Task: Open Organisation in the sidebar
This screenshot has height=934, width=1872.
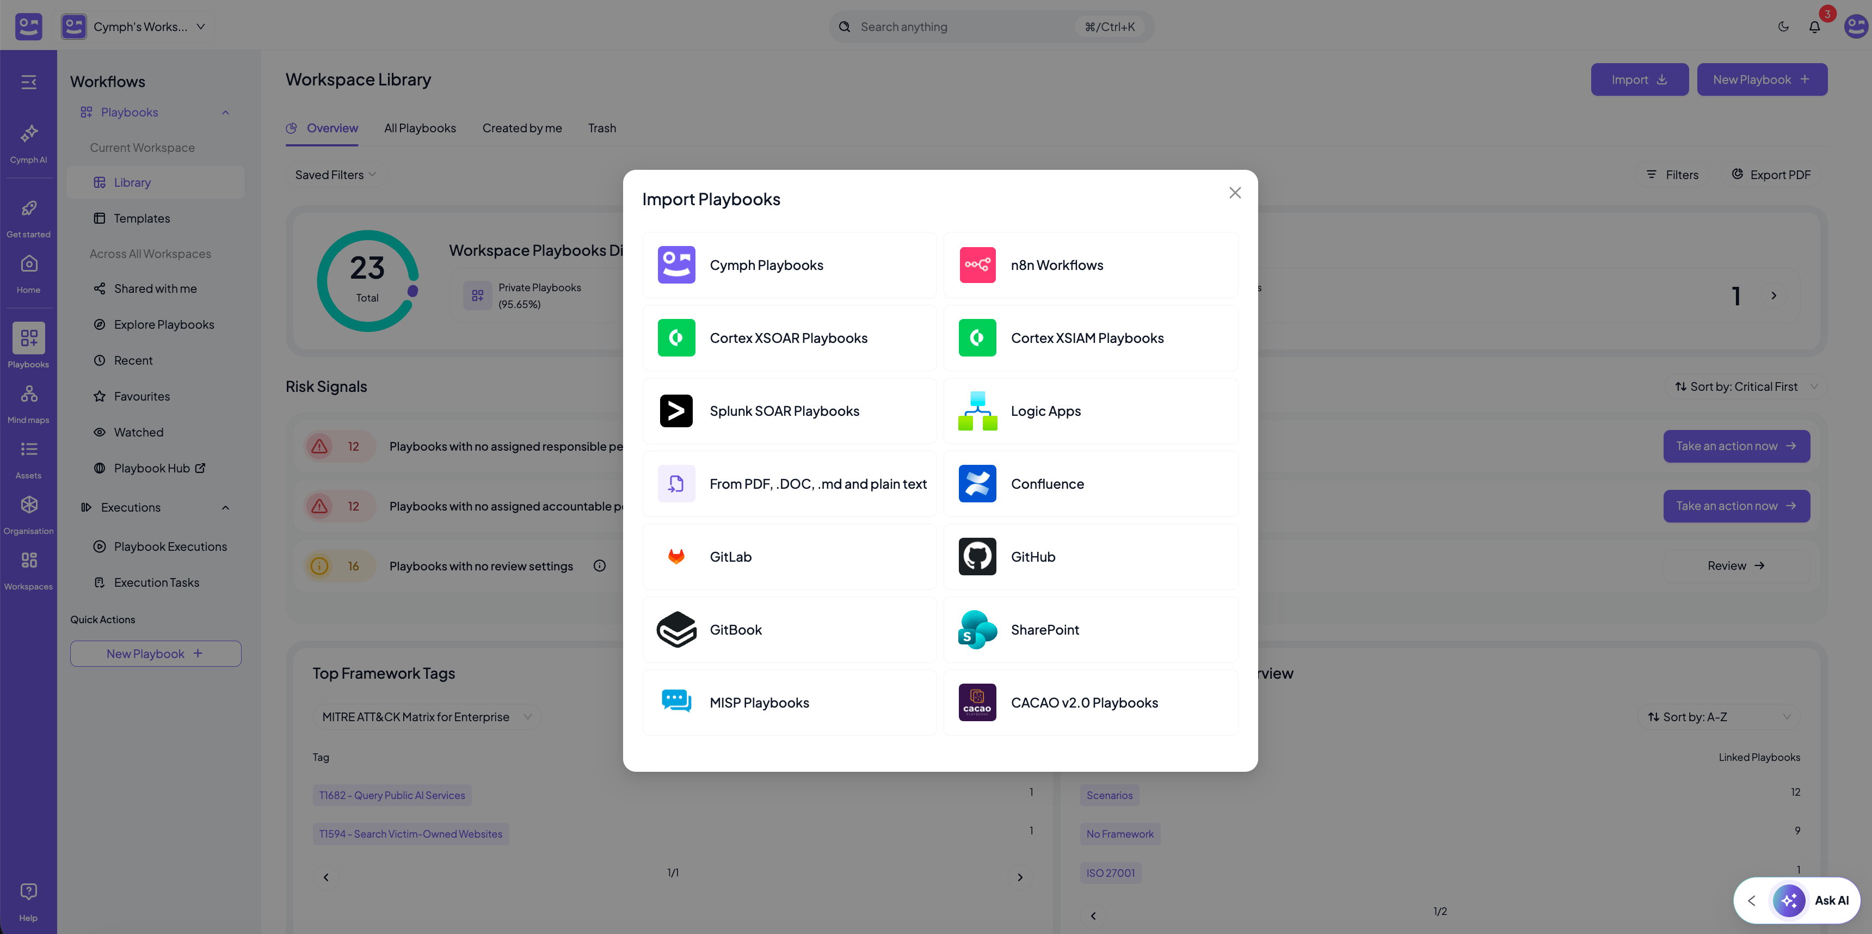Action: pyautogui.click(x=28, y=514)
